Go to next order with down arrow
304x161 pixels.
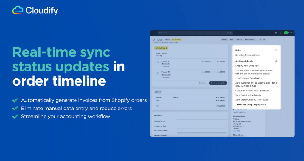click(x=264, y=40)
